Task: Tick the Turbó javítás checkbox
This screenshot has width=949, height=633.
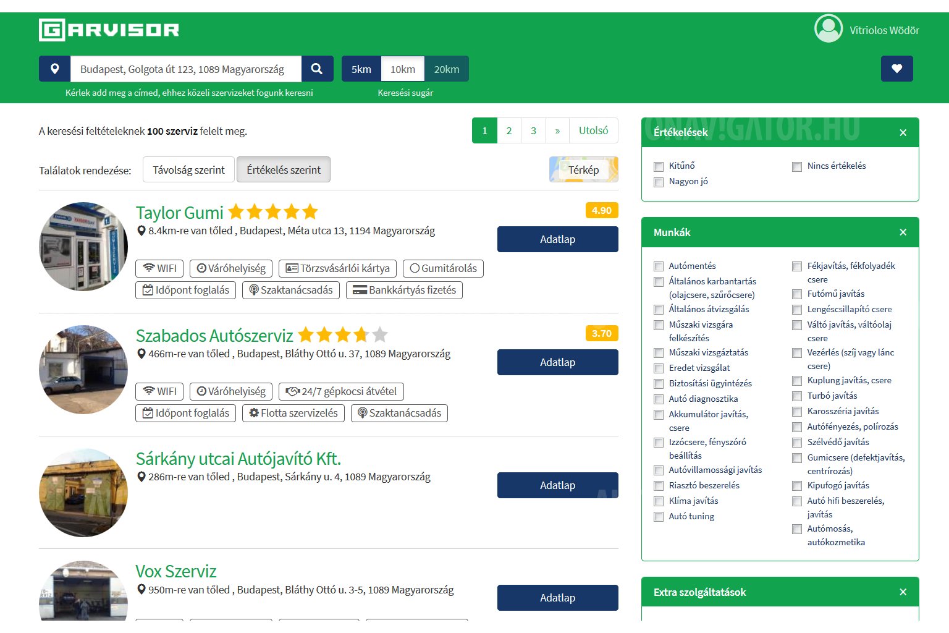Action: point(797,396)
